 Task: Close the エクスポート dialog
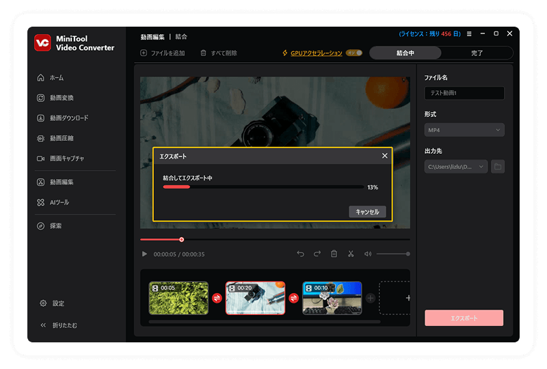[x=384, y=156]
